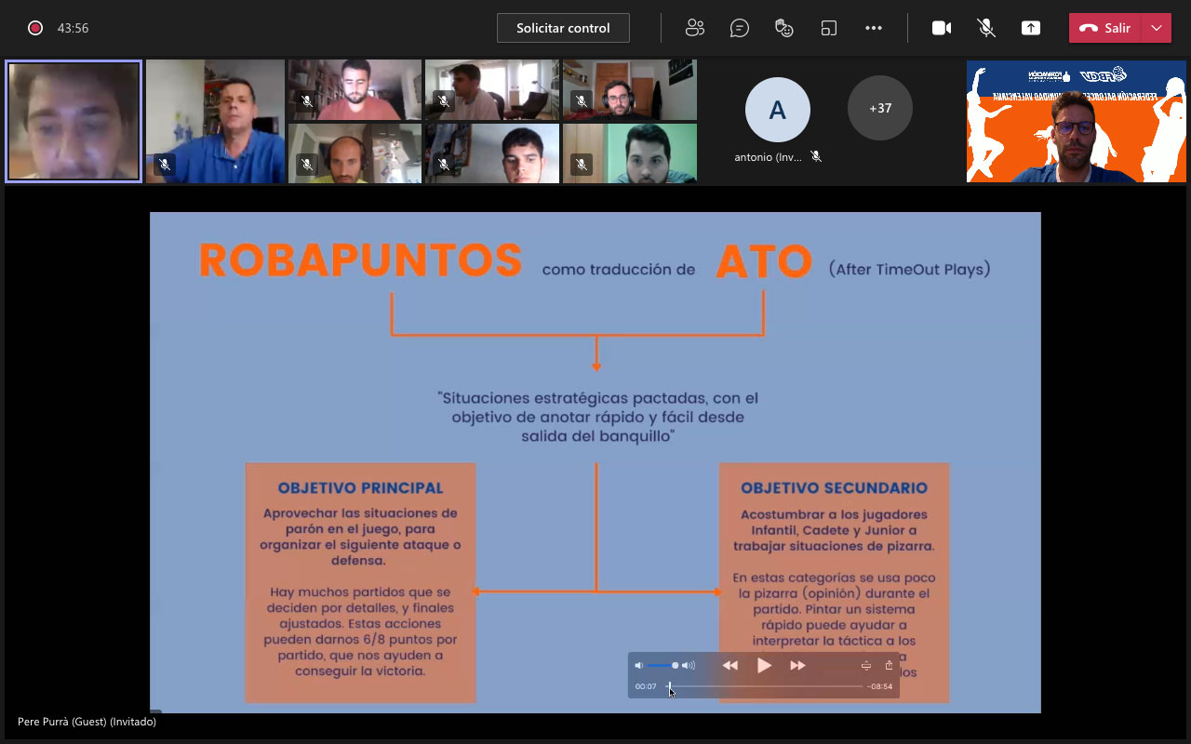Click elapsed time 00:07 in player

pyautogui.click(x=646, y=686)
